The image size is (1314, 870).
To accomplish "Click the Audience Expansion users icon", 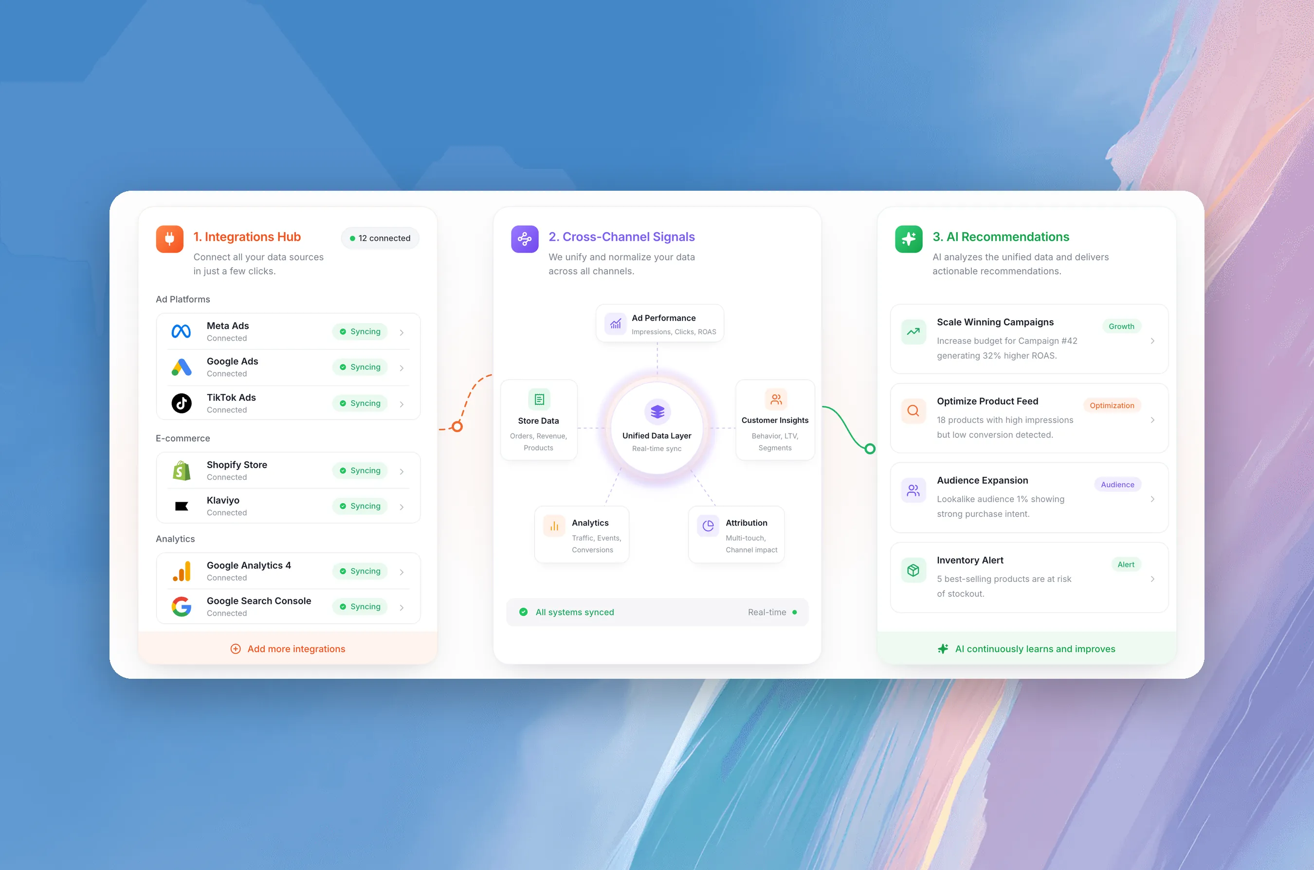I will pyautogui.click(x=913, y=490).
